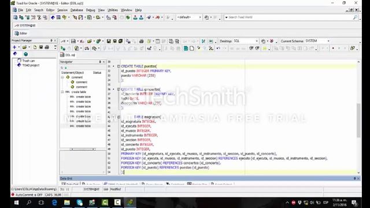Click the Execute statement green play icon
Viewport: 370px width, 208px height.
(63, 49)
